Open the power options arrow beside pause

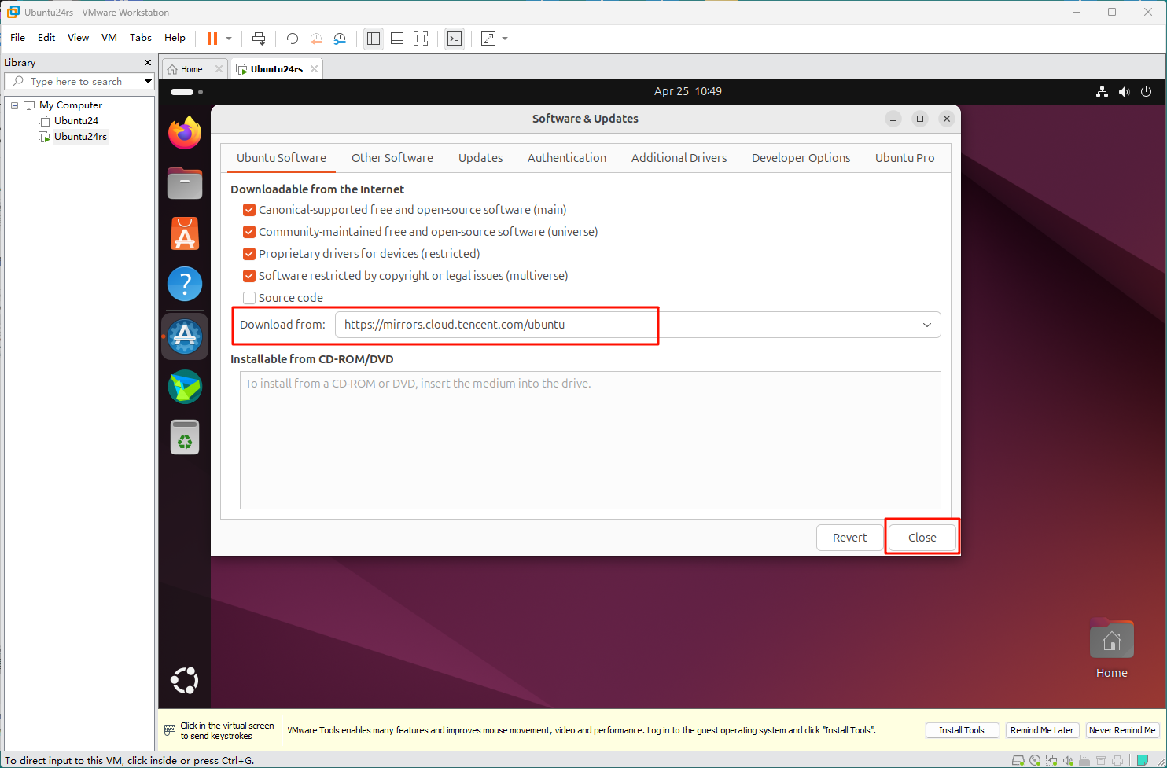[x=229, y=38]
